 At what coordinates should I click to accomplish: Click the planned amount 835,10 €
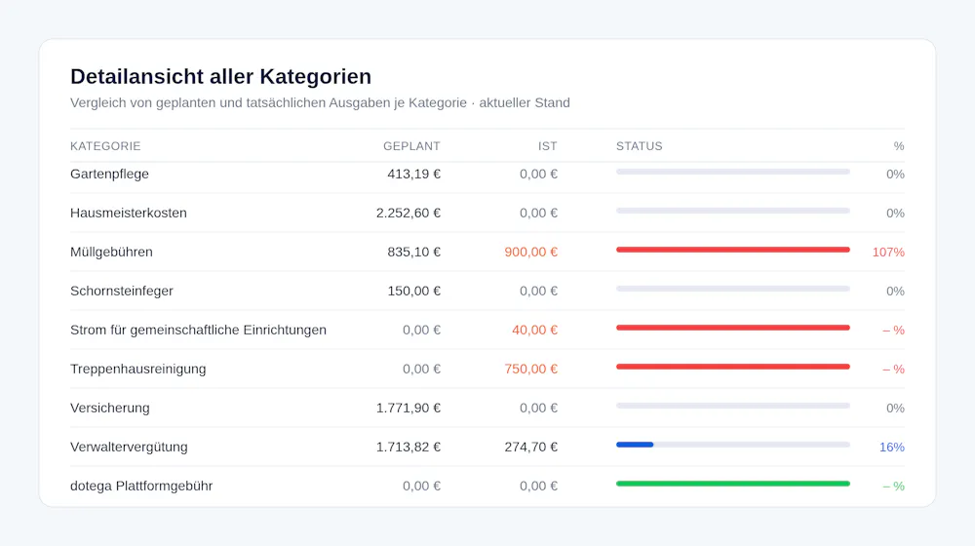click(x=413, y=252)
